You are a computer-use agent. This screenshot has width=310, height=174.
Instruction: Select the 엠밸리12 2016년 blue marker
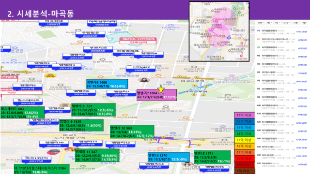click(121, 144)
